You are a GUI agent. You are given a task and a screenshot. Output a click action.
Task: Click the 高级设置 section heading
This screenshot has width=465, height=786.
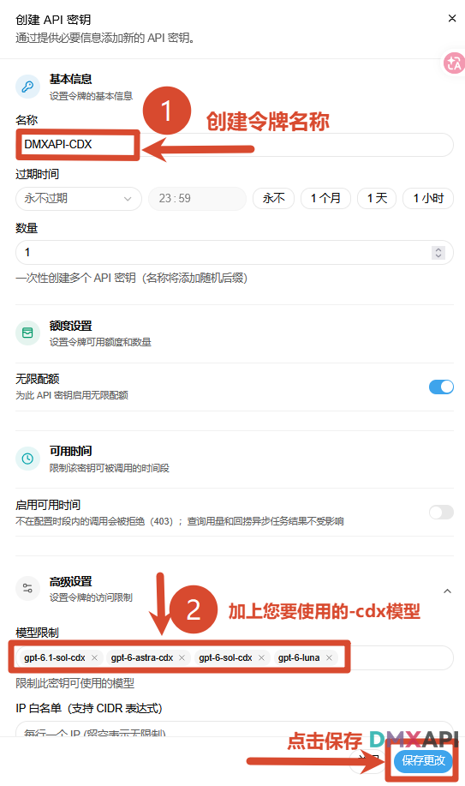(x=71, y=581)
